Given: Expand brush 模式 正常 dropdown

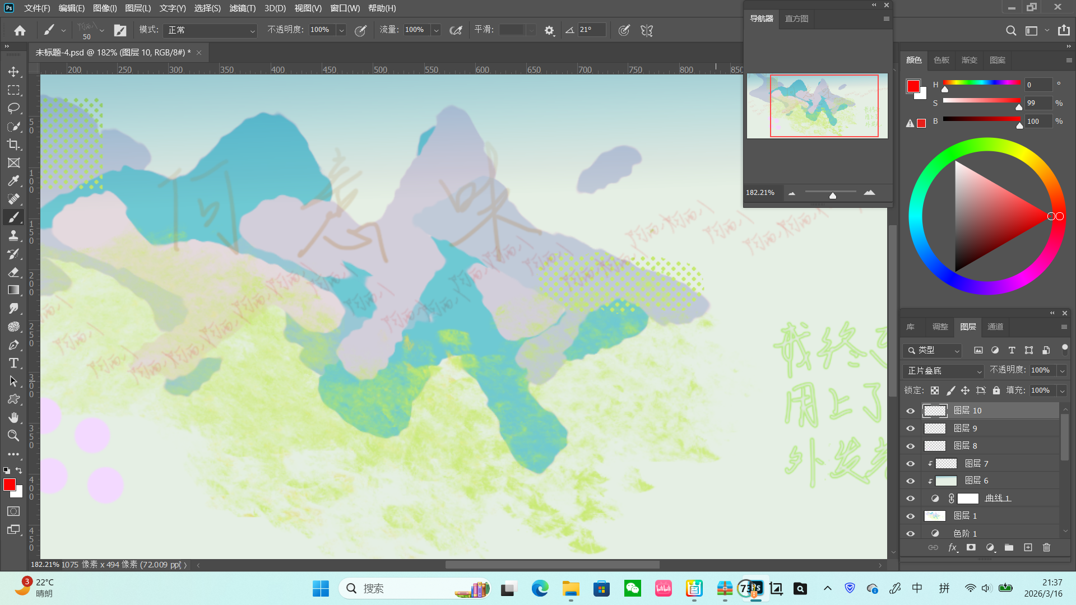Looking at the screenshot, I should [211, 30].
